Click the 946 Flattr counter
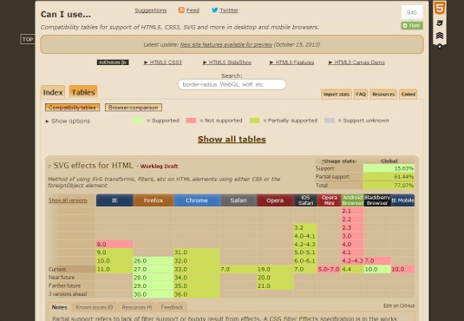The image size is (464, 321). pyautogui.click(x=412, y=12)
